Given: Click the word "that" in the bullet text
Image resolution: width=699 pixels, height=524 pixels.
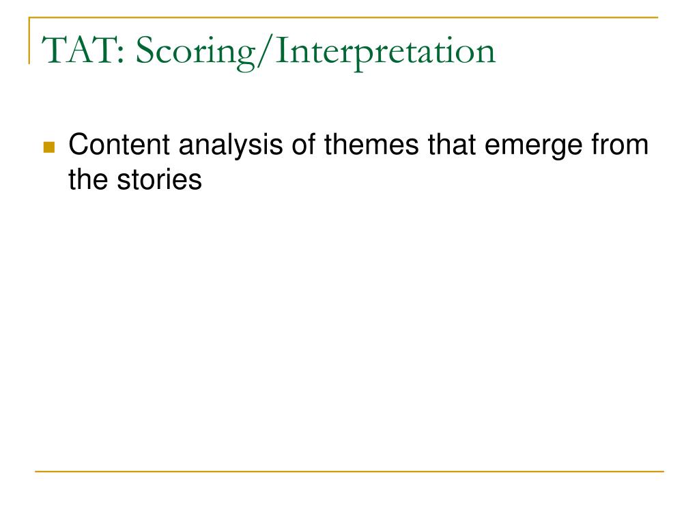Looking at the screenshot, I should 452,145.
